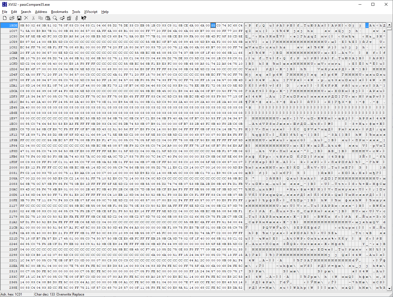Open the Address menu
Screen dimensions: 393x297
point(41,12)
